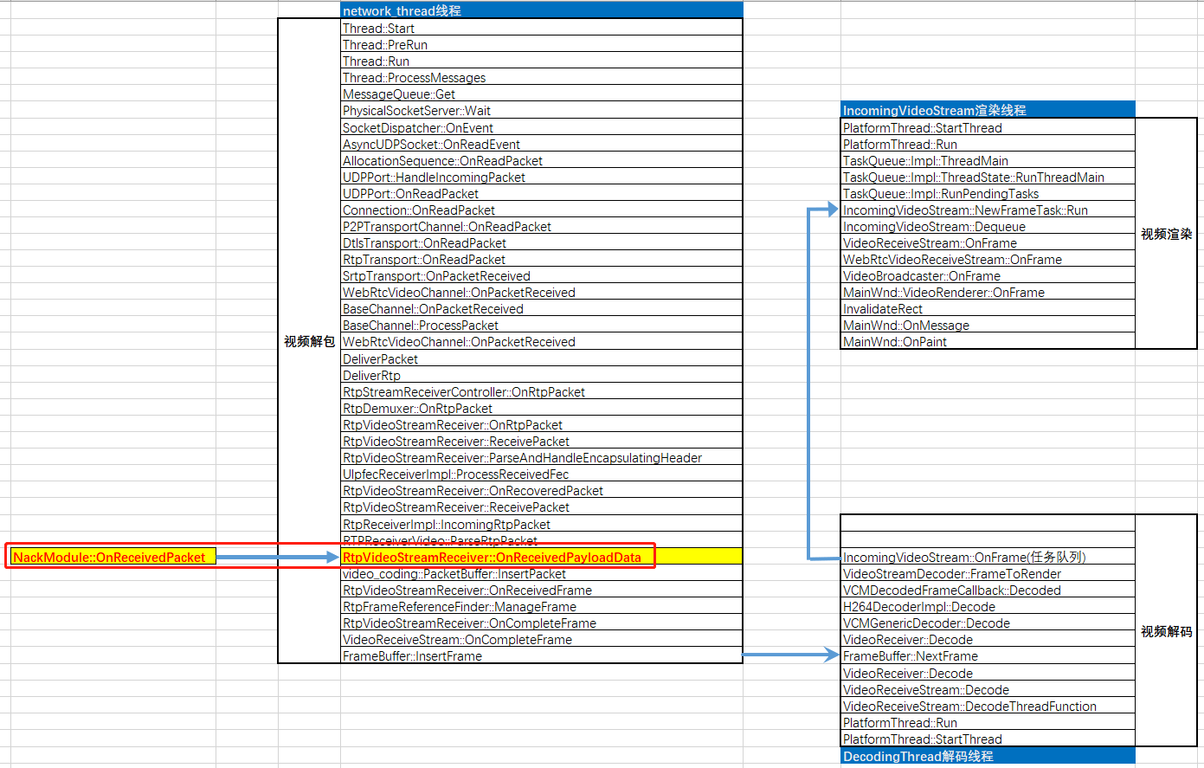Click the Thread::PreRun cell
Viewport: 1204px width, 768px height.
[x=541, y=45]
